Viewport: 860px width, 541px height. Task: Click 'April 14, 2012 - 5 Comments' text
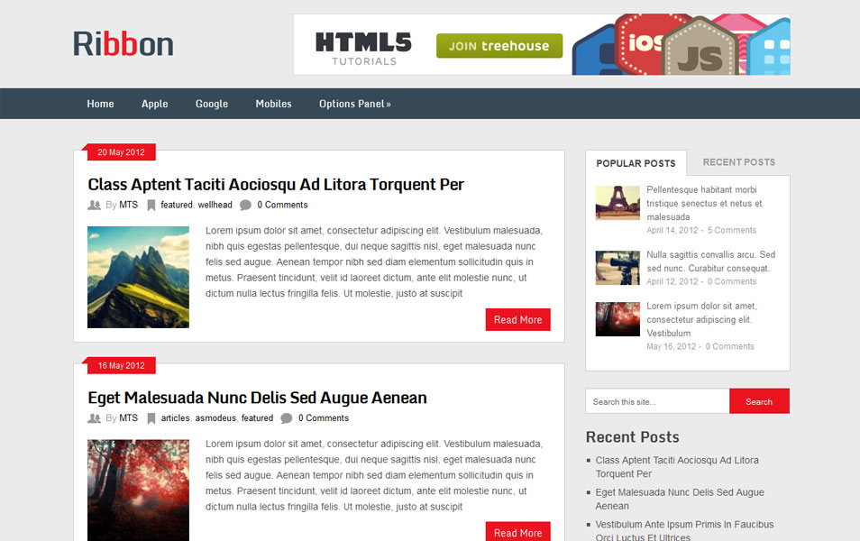click(x=701, y=231)
